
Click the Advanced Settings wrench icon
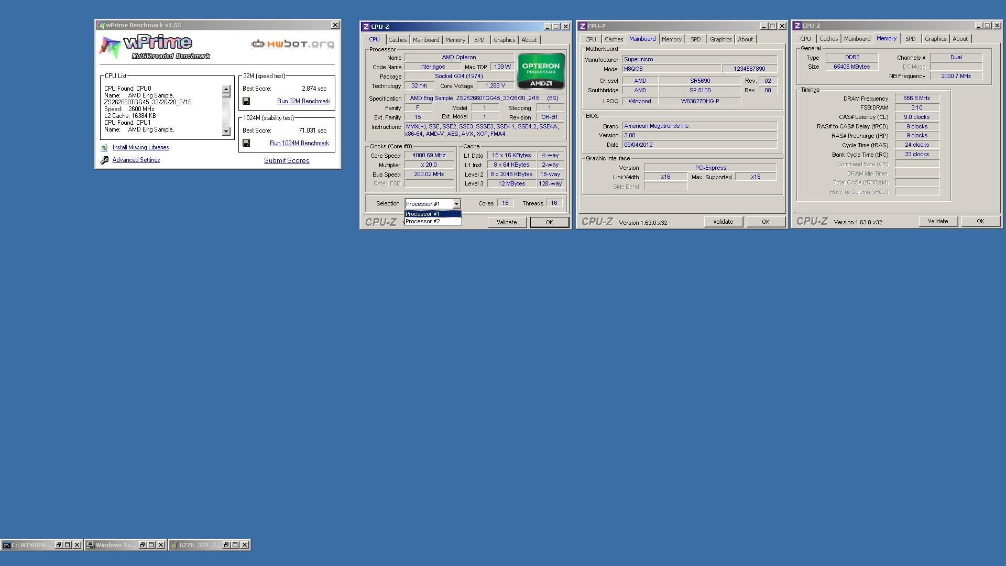tap(104, 160)
